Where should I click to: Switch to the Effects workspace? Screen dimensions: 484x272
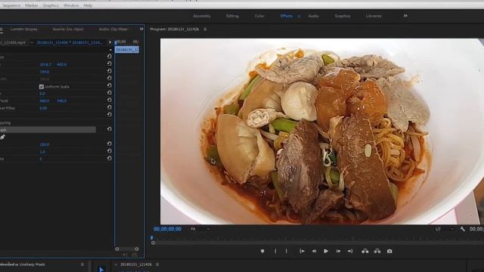[x=287, y=16]
